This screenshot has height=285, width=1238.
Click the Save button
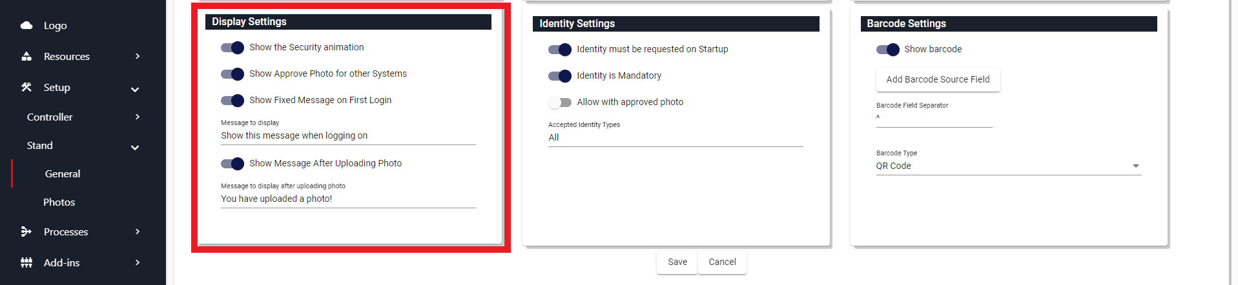click(677, 262)
